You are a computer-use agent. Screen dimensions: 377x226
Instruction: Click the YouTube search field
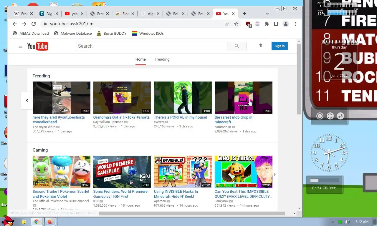coord(151,46)
